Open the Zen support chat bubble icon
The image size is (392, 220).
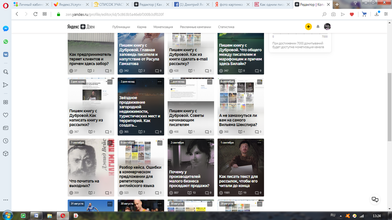[375, 199]
